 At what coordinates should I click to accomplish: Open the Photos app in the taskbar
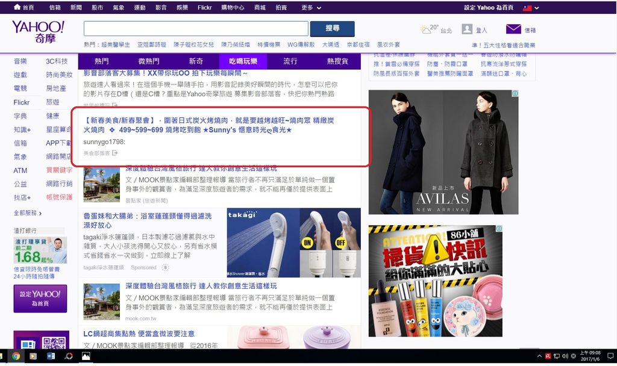(x=86, y=356)
